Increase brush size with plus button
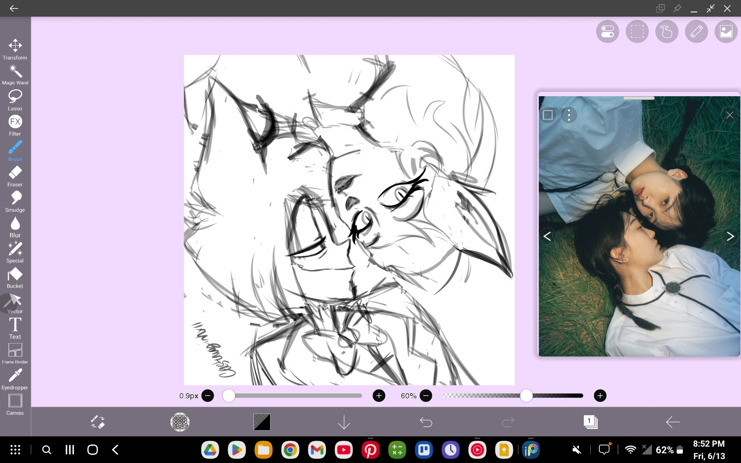 379,396
